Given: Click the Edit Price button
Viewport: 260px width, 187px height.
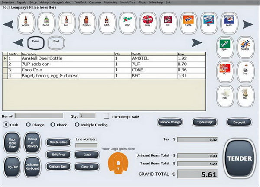Looking at the screenshot, I should [x=58, y=155].
